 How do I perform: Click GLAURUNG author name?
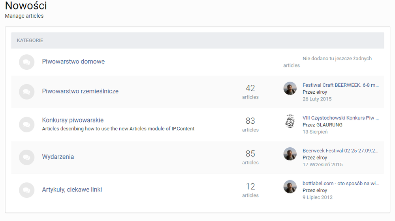coord(329,125)
